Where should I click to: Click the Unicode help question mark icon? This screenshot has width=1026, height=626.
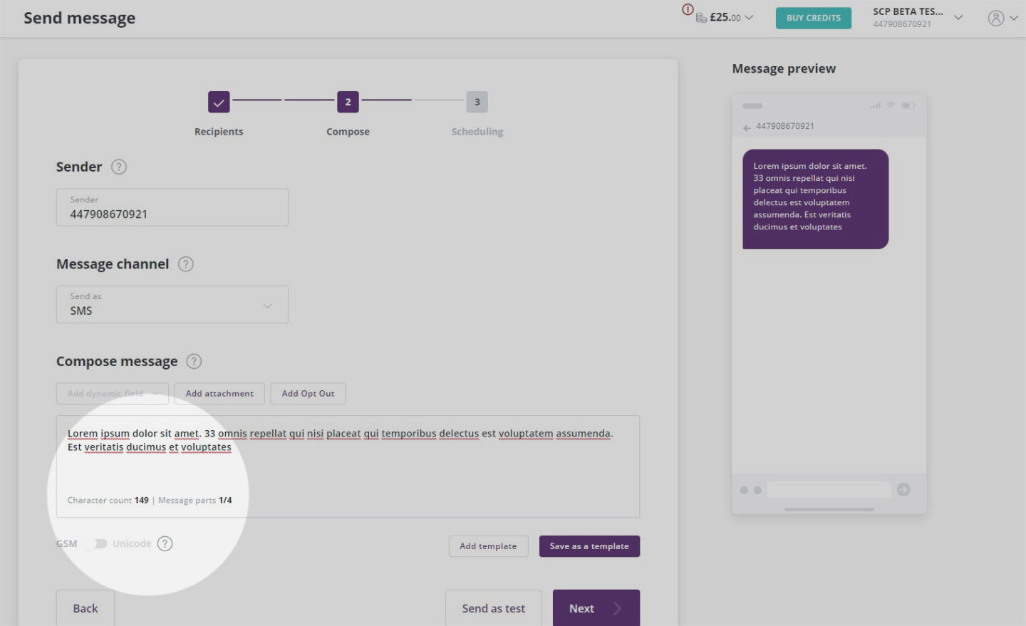(165, 543)
